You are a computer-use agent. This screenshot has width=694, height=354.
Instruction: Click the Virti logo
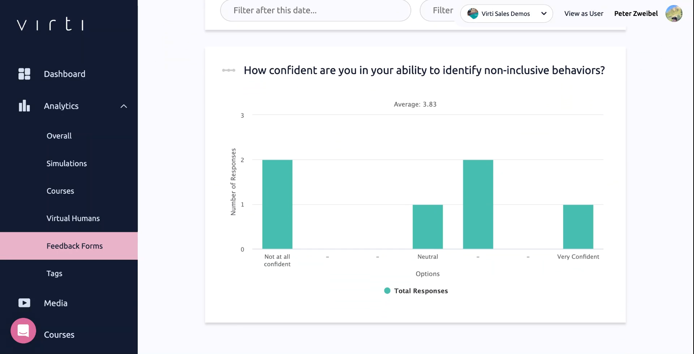[50, 24]
